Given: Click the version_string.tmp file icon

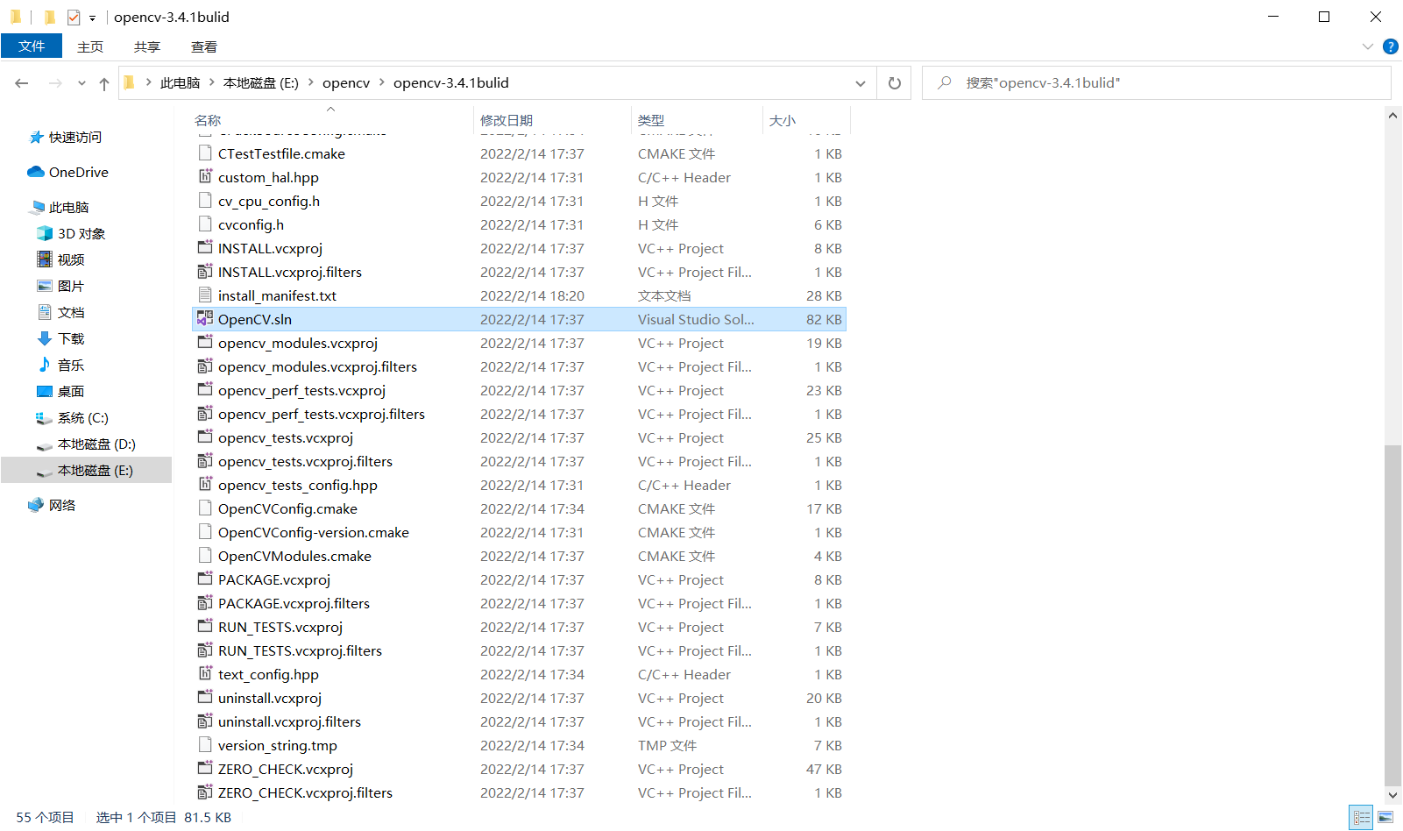Looking at the screenshot, I should coord(205,745).
